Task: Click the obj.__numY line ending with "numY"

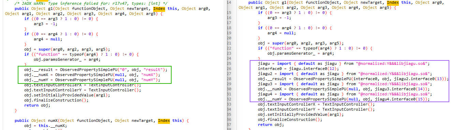Action: (92, 80)
